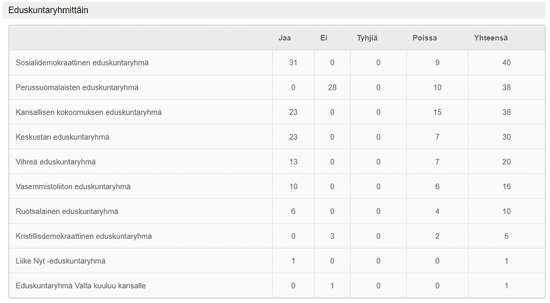Image resolution: width=550 pixels, height=303 pixels.
Task: Click the Vasemmistoliiton eduskuntaryhmä row label
Action: tap(73, 187)
